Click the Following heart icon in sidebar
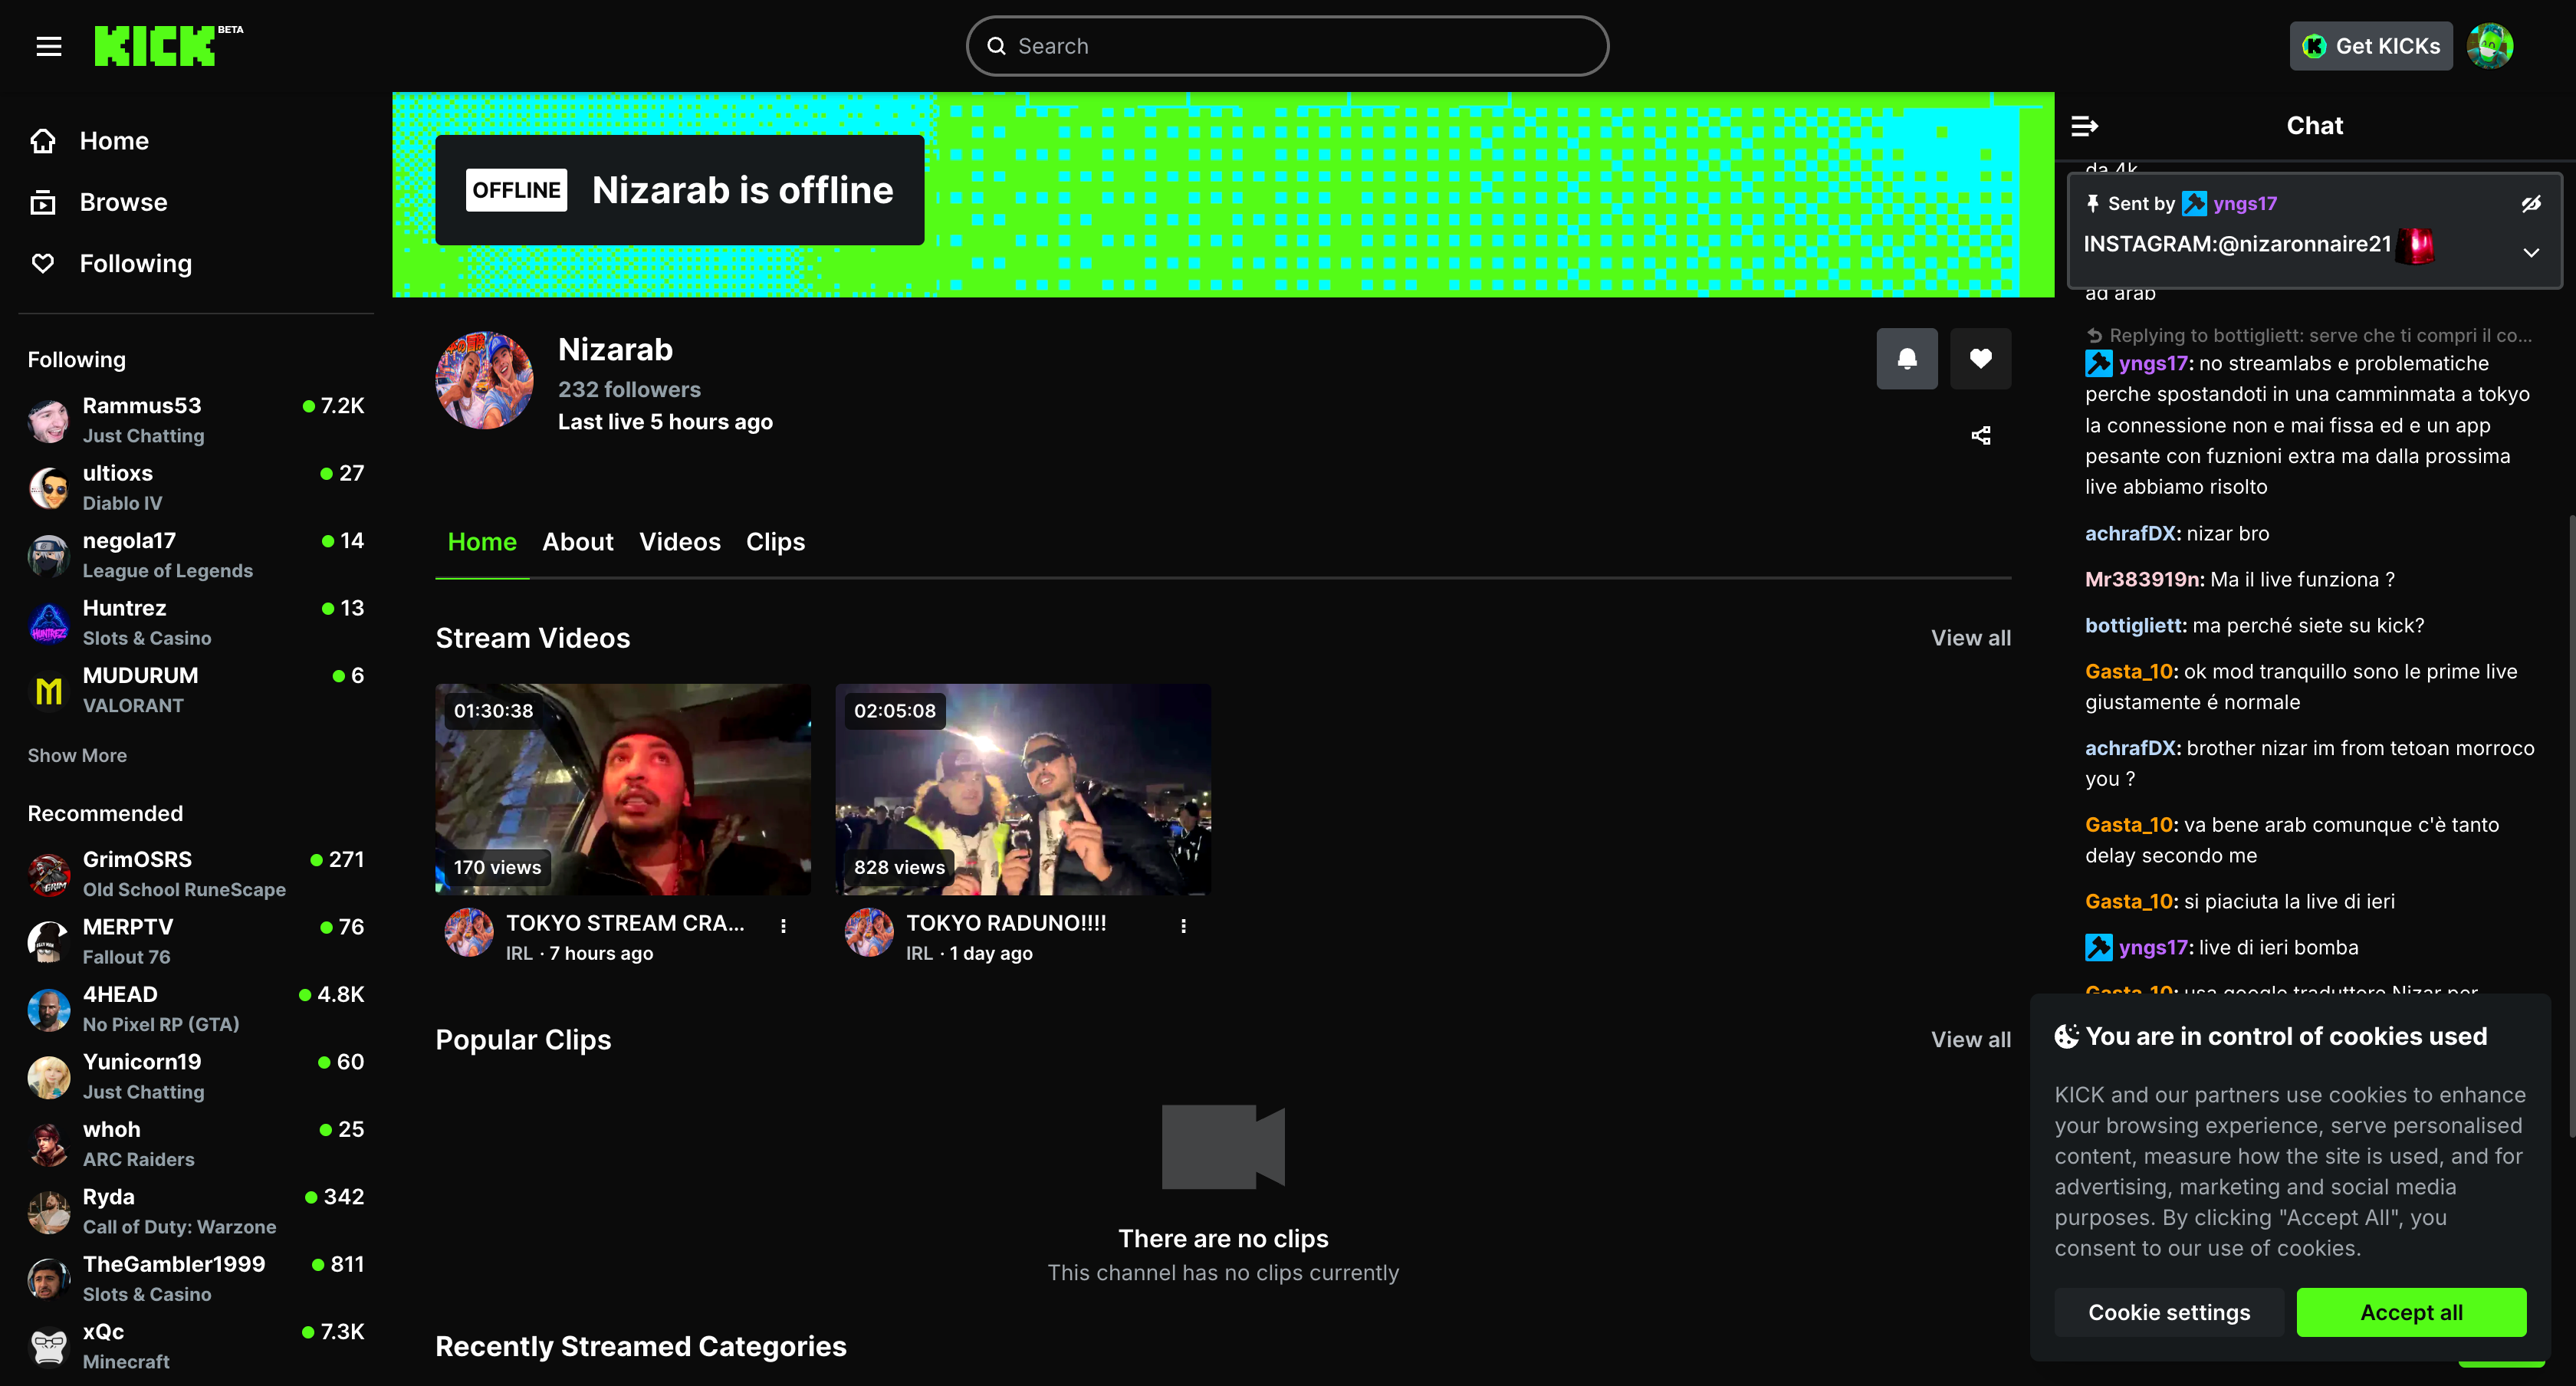 click(43, 263)
